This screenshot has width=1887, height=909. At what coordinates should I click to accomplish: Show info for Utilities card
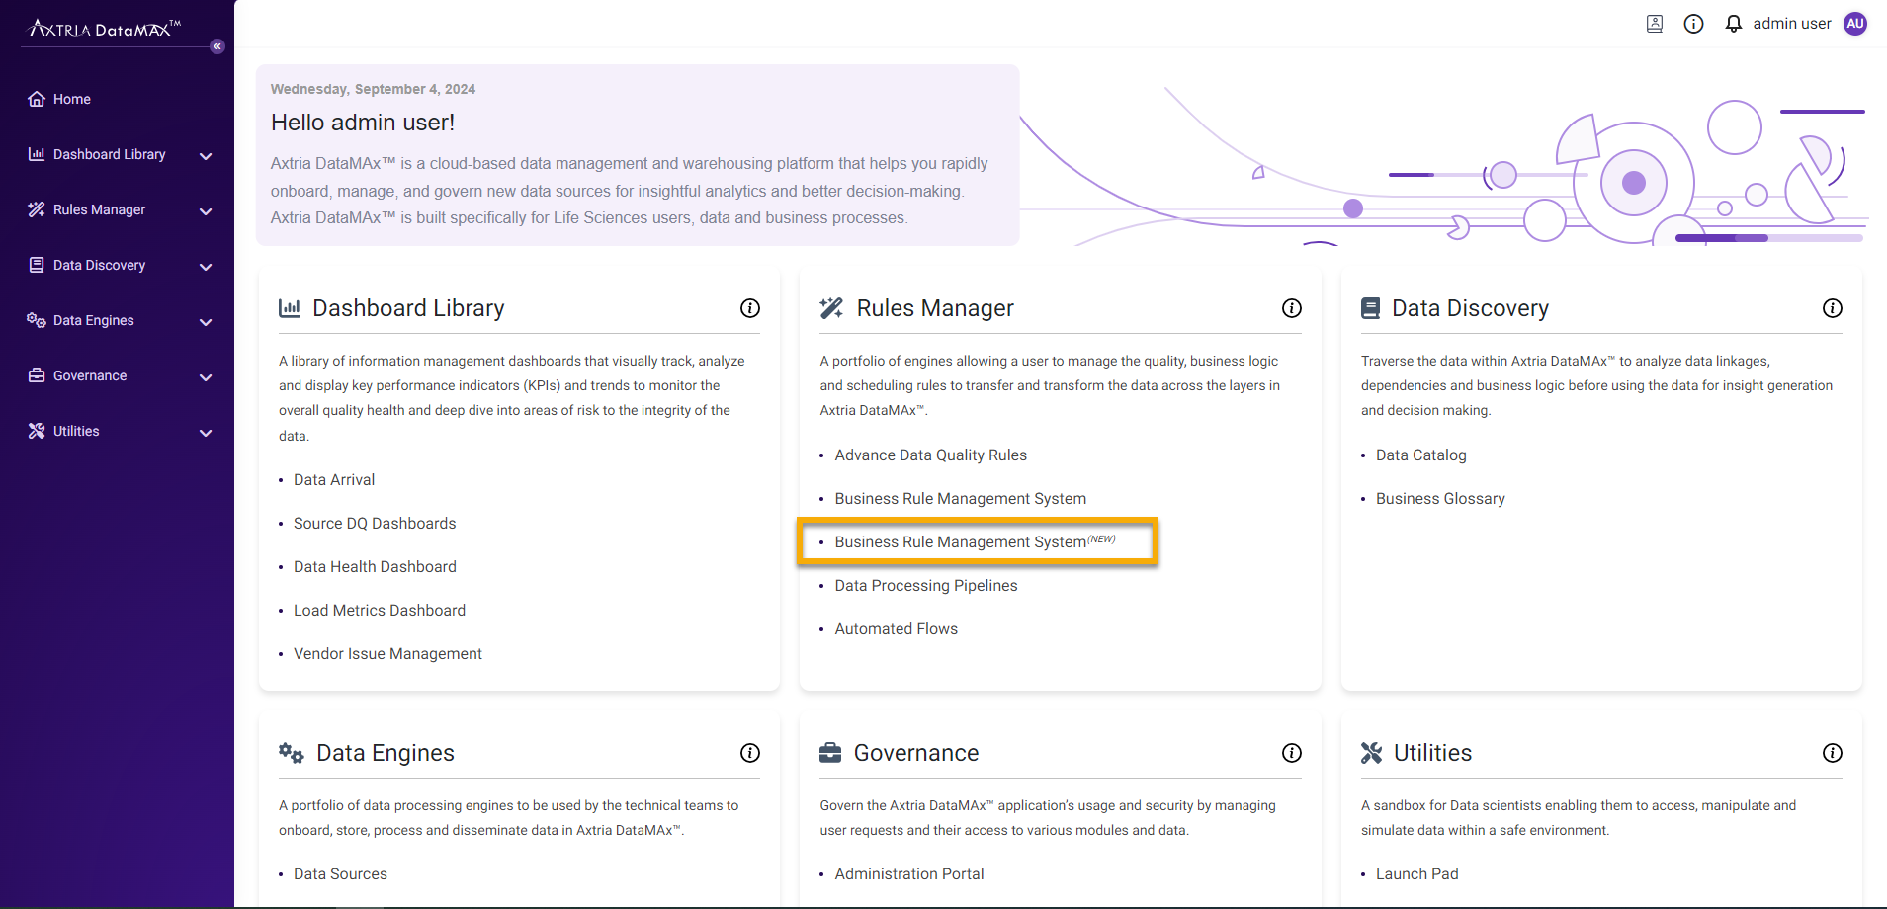1832,753
